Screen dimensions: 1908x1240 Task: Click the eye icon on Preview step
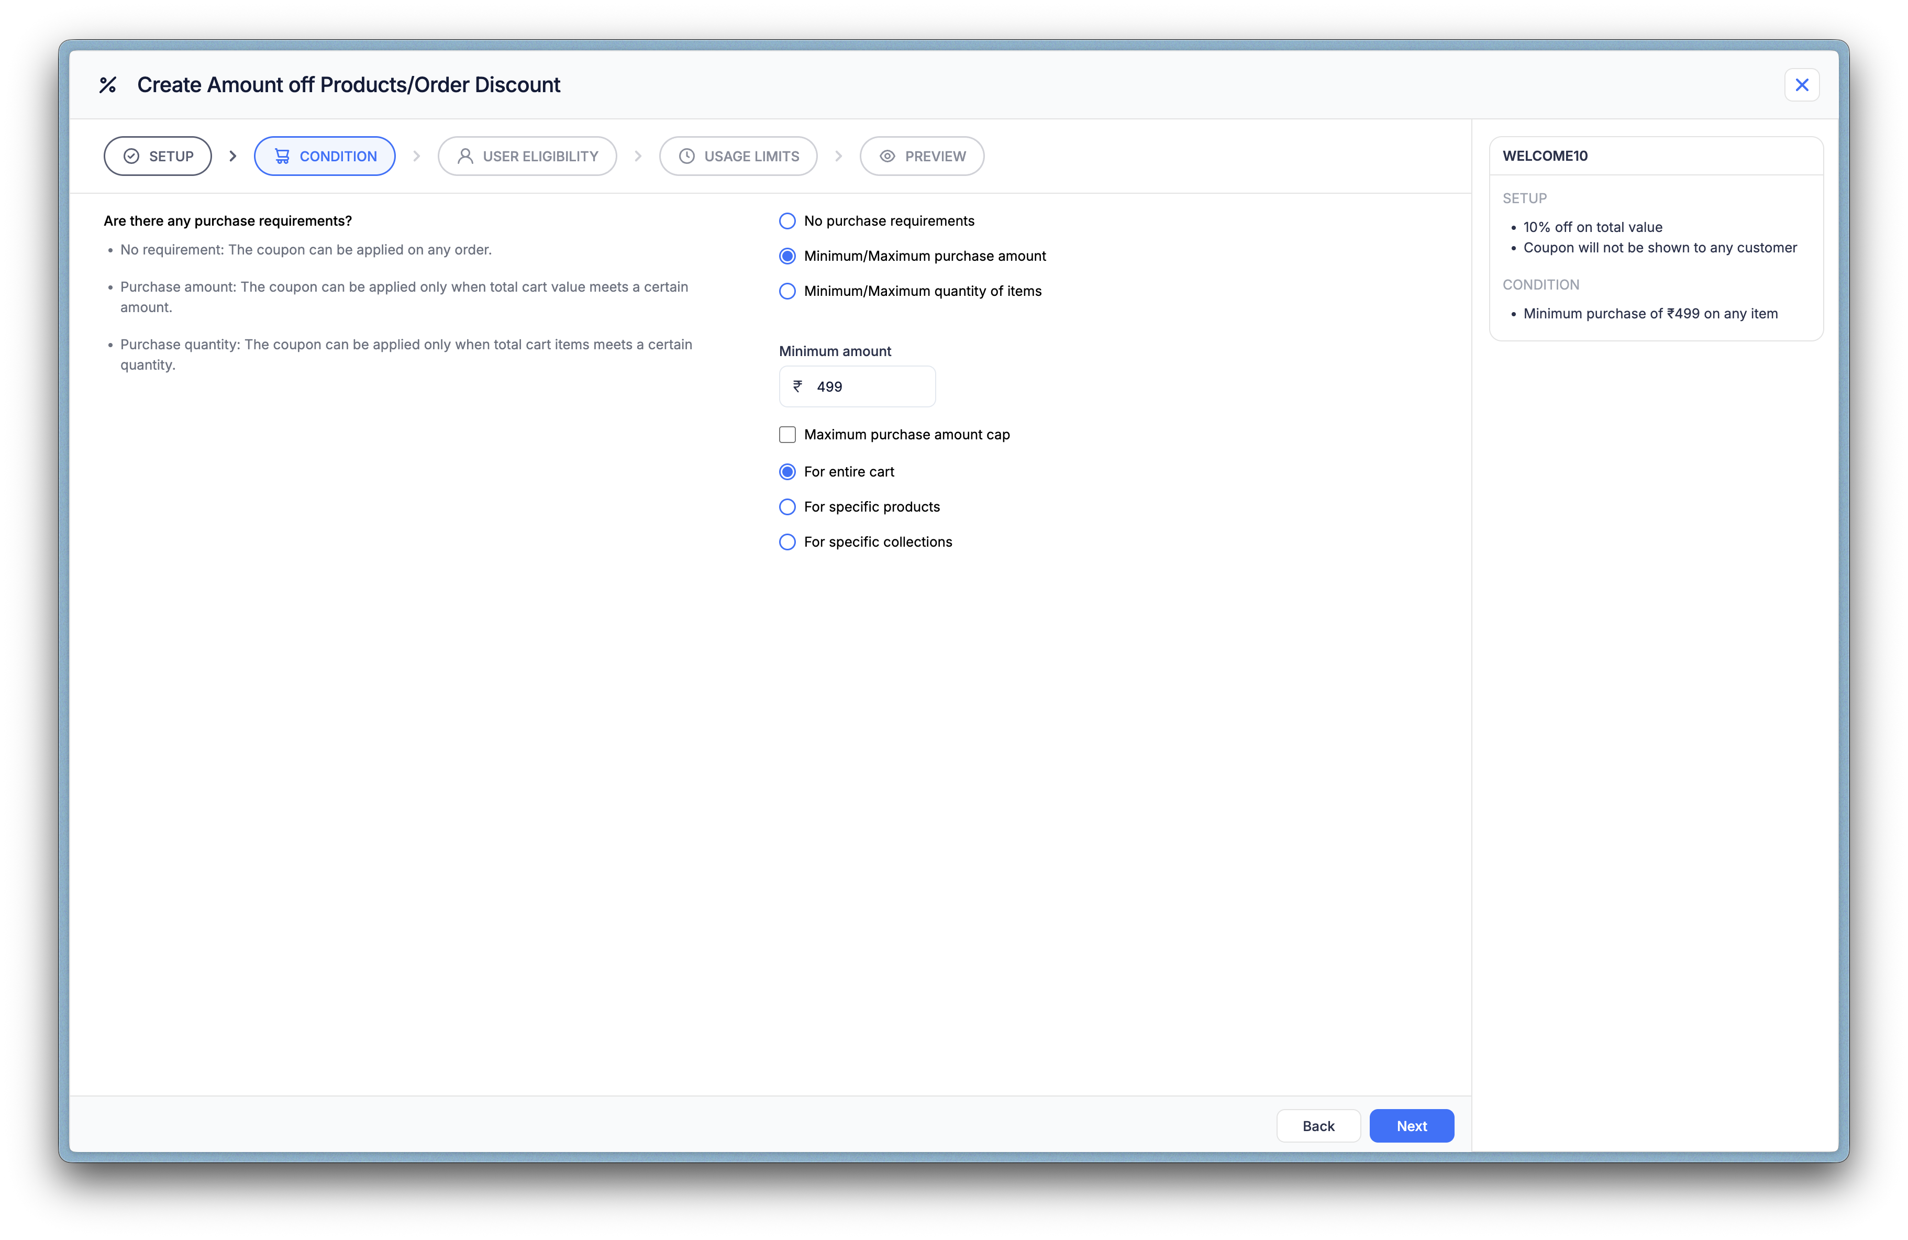(x=888, y=156)
